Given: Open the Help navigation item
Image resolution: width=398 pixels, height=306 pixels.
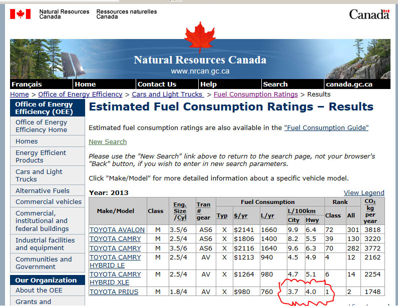Looking at the screenshot, I should tap(208, 84).
